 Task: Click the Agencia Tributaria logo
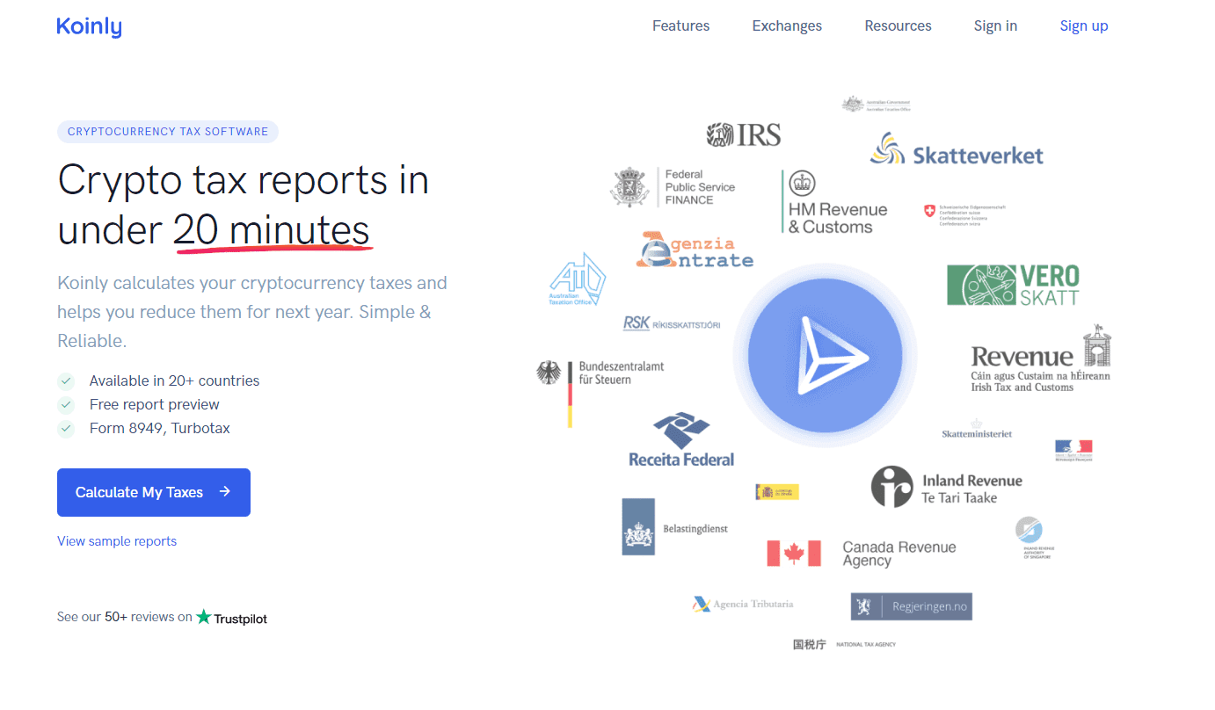click(743, 604)
